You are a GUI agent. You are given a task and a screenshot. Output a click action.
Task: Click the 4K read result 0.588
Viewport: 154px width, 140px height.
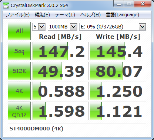(x=60, y=91)
